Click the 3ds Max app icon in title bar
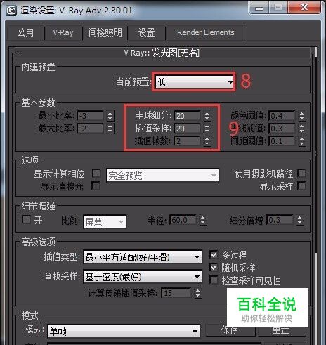 [11, 11]
